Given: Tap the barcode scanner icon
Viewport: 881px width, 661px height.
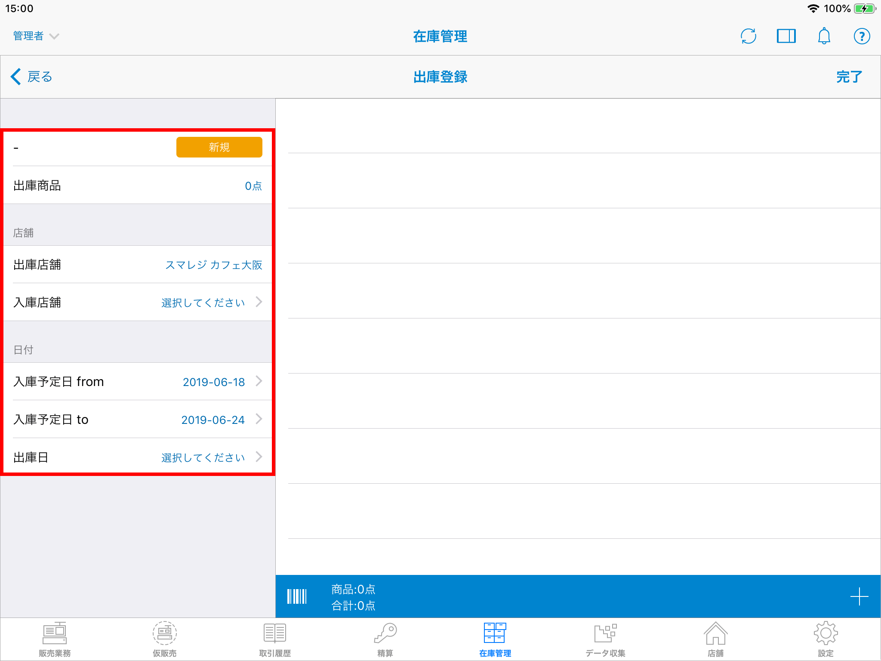Looking at the screenshot, I should 297,596.
